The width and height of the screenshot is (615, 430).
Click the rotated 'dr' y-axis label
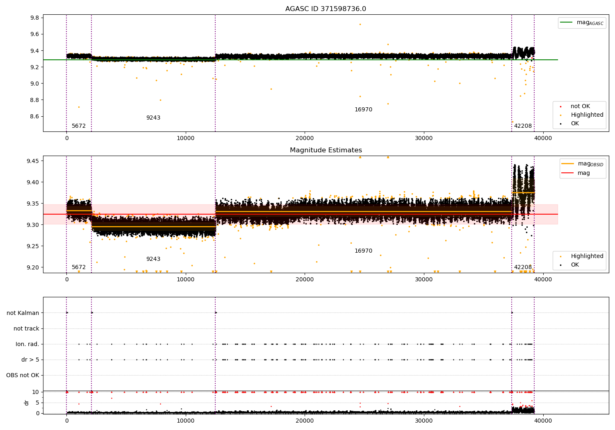pos(26,403)
